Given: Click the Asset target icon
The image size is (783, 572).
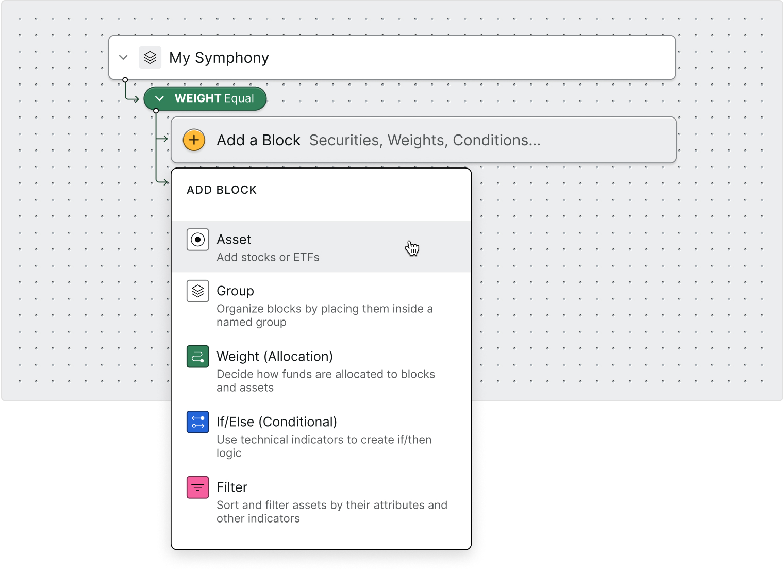Looking at the screenshot, I should click(x=198, y=240).
